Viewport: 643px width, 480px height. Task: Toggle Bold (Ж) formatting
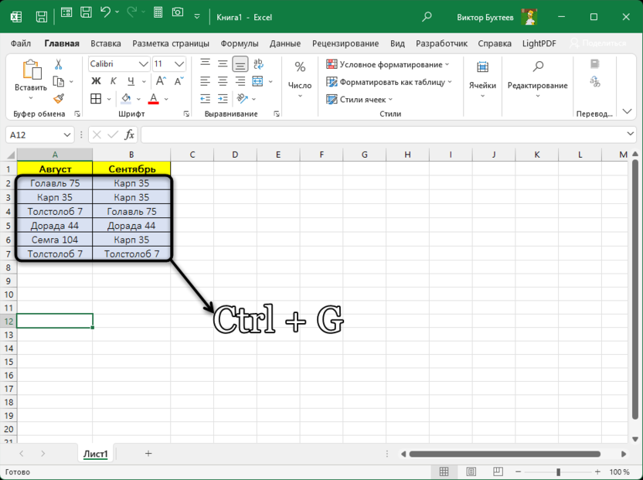point(96,81)
